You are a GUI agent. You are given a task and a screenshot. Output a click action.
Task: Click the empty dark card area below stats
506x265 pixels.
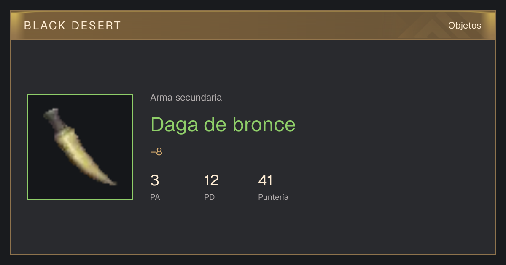(253, 229)
